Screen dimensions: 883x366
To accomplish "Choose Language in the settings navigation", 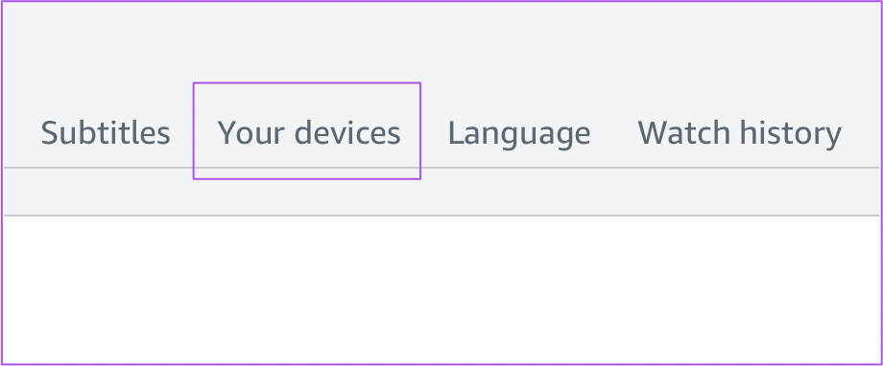I will tap(518, 134).
